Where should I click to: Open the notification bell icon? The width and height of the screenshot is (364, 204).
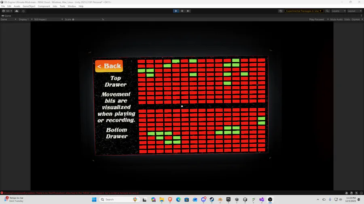coord(359,200)
